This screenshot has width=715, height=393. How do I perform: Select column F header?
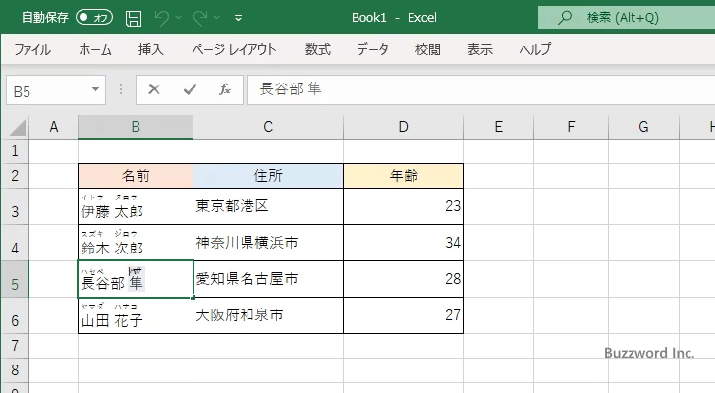(x=571, y=127)
